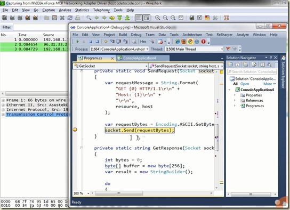Click Wireshark Print icon

[x=78, y=18]
